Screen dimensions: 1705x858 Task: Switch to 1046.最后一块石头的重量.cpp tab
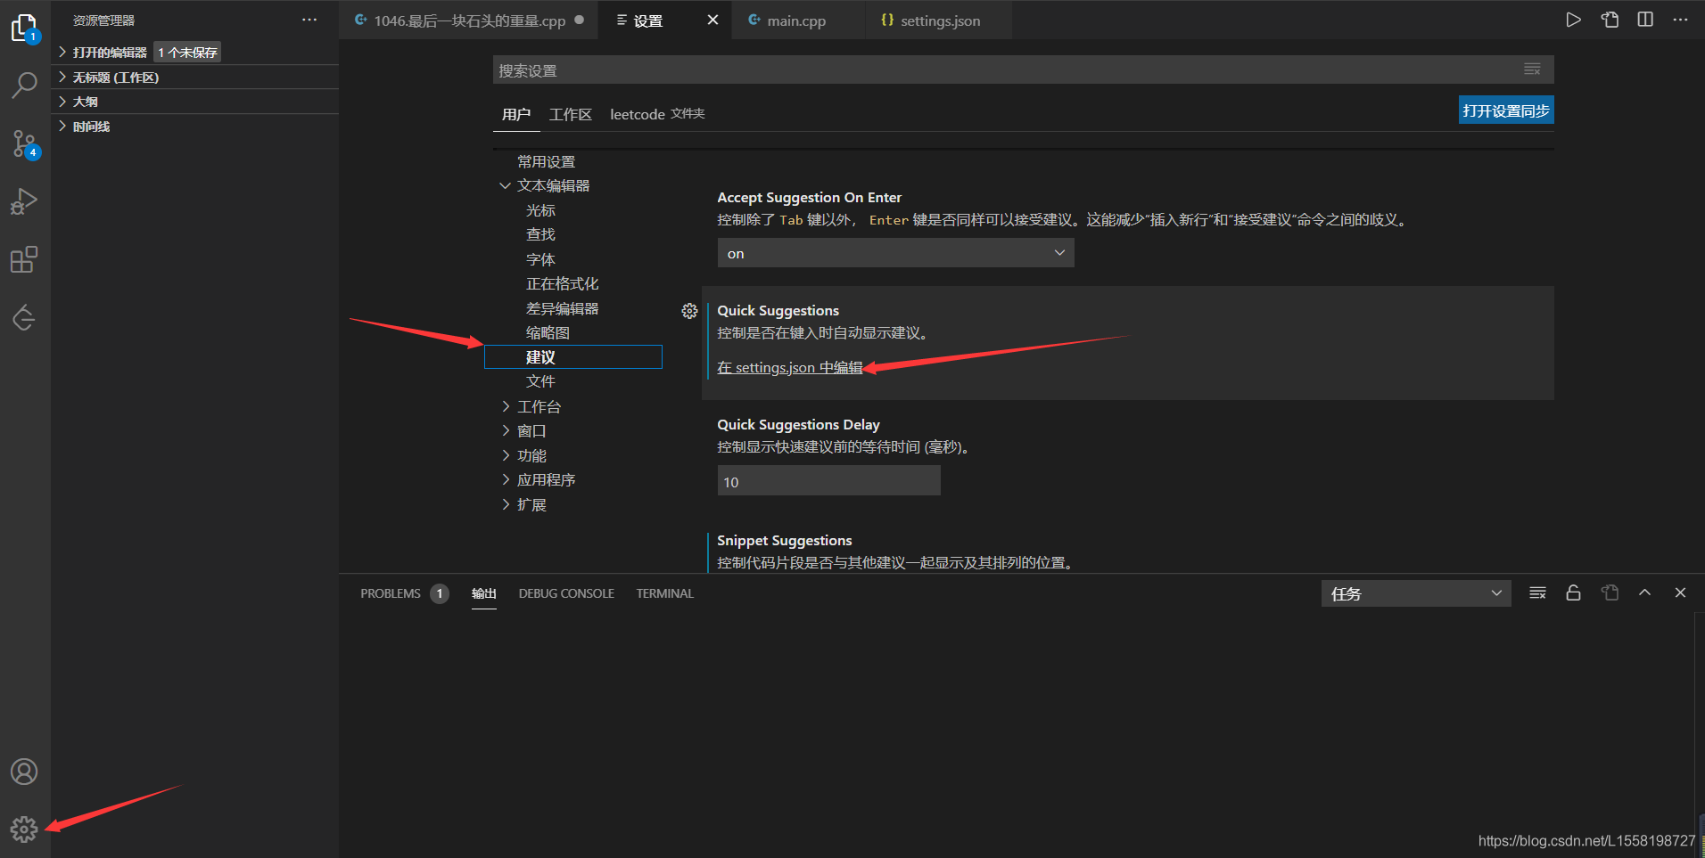pyautogui.click(x=468, y=20)
